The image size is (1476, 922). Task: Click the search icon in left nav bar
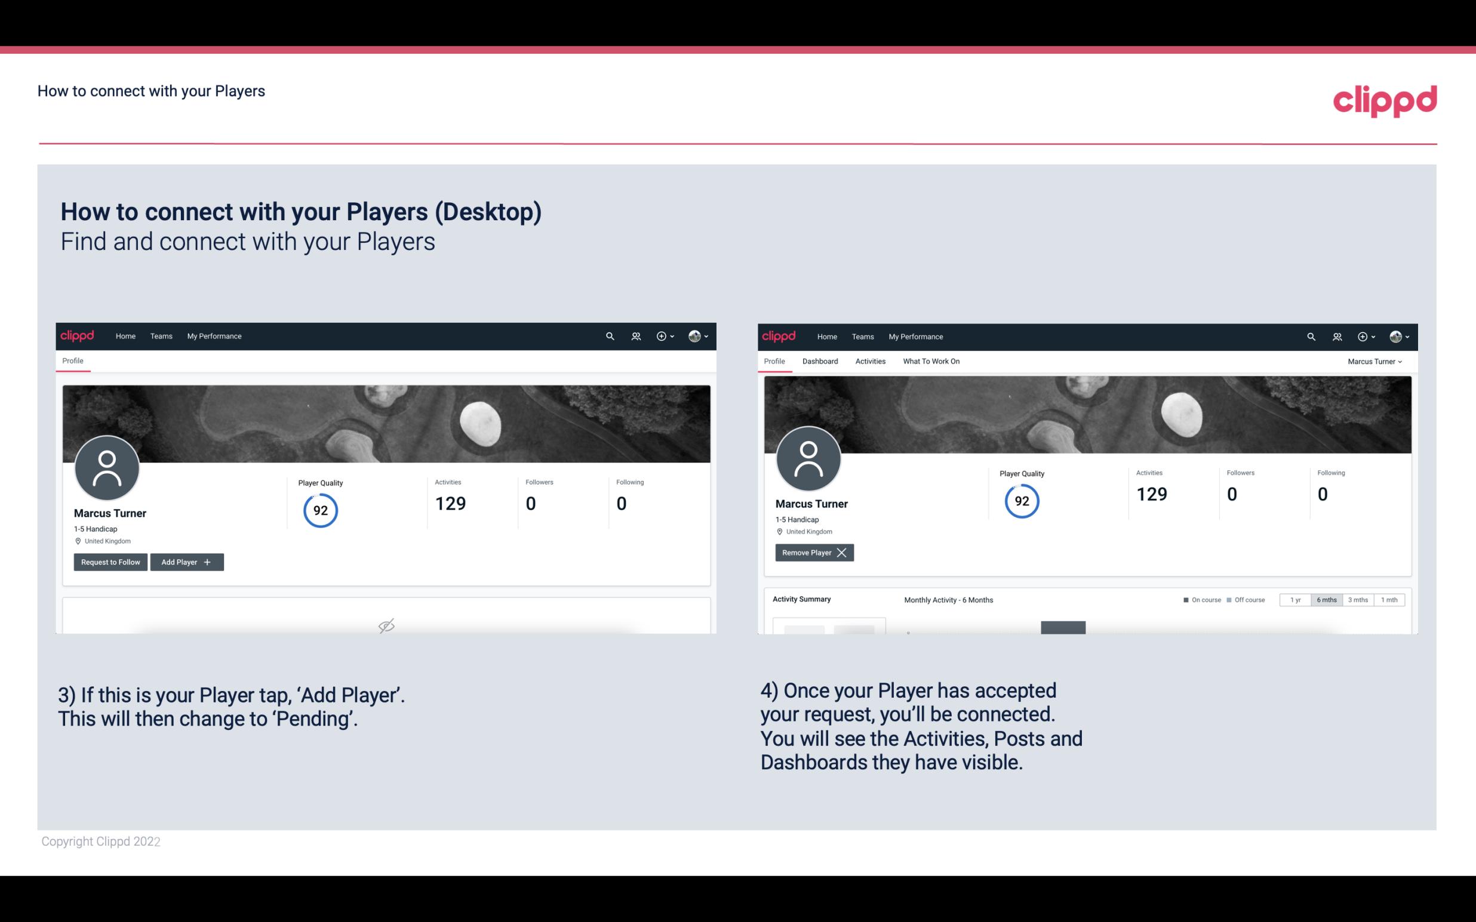607,335
